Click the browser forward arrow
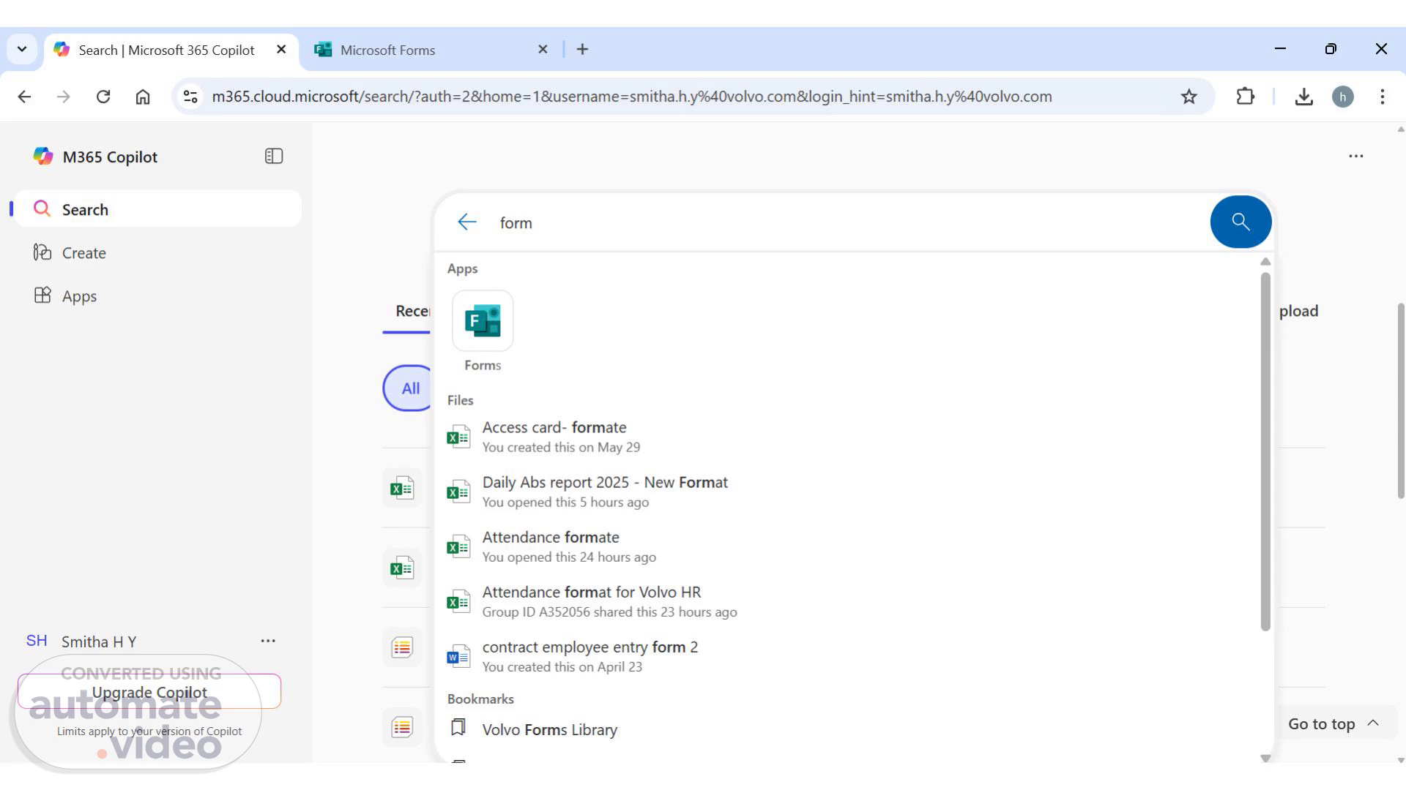 point(64,97)
